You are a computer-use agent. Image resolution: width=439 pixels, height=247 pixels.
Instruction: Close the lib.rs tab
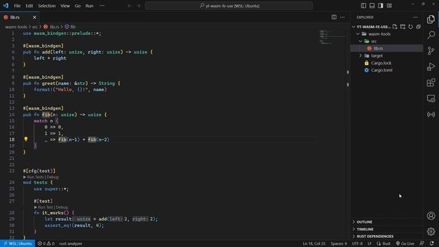[34, 17]
